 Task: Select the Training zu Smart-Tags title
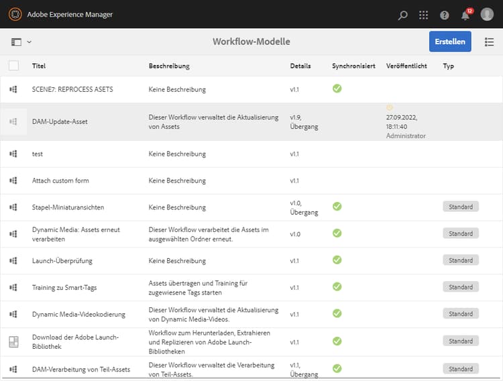pyautogui.click(x=64, y=287)
